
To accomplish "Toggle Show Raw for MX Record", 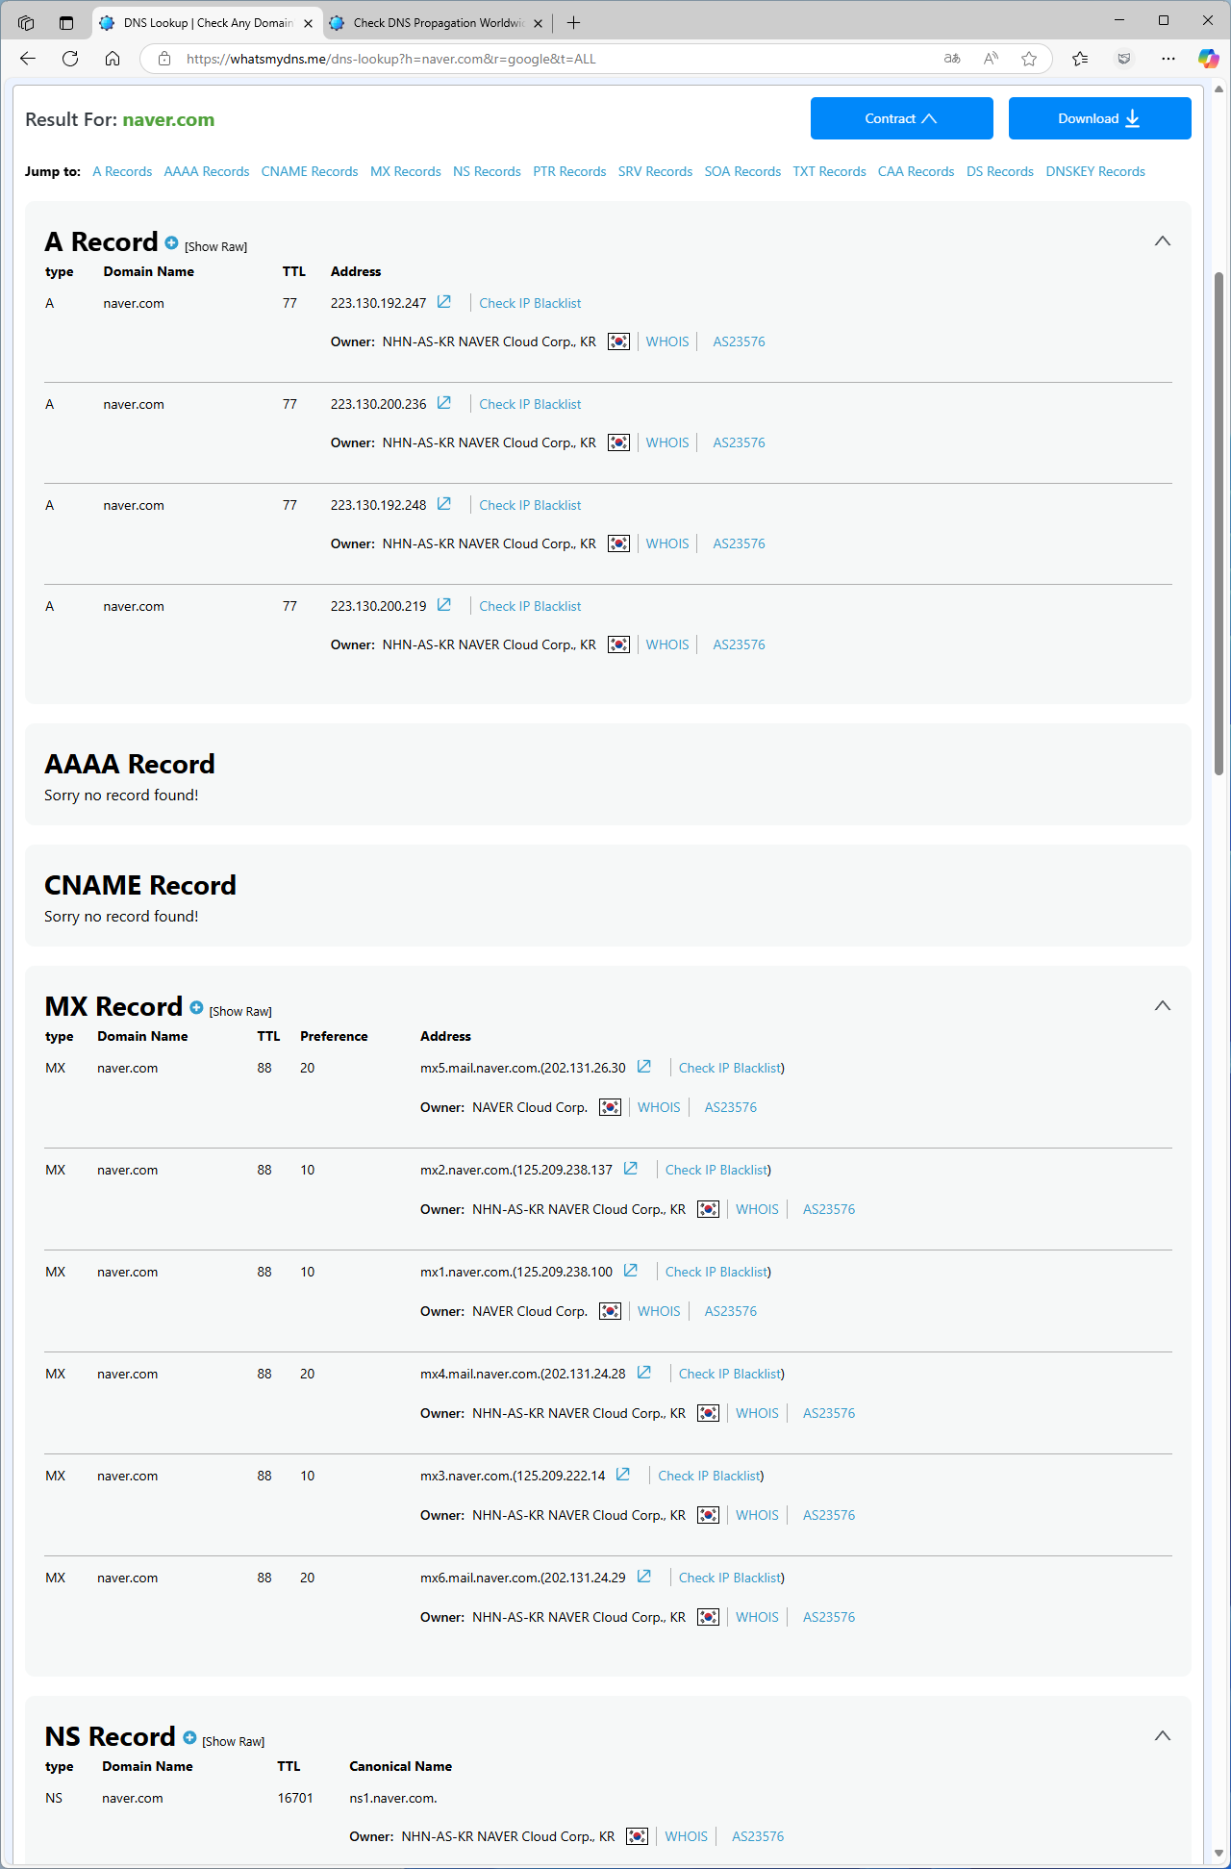I will click(240, 1012).
